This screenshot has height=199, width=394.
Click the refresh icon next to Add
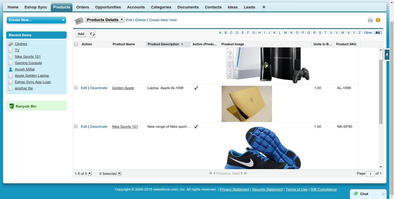(92, 34)
